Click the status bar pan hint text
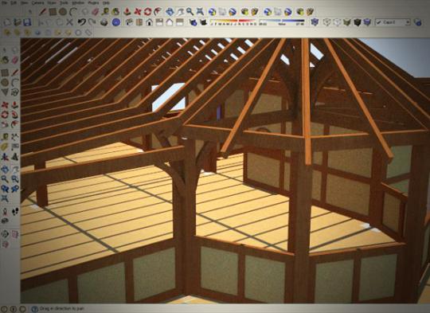 click(61, 309)
